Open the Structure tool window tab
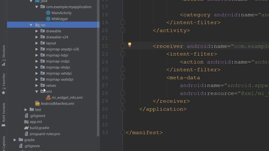Screen dimensions: 269x151 (4, 56)
